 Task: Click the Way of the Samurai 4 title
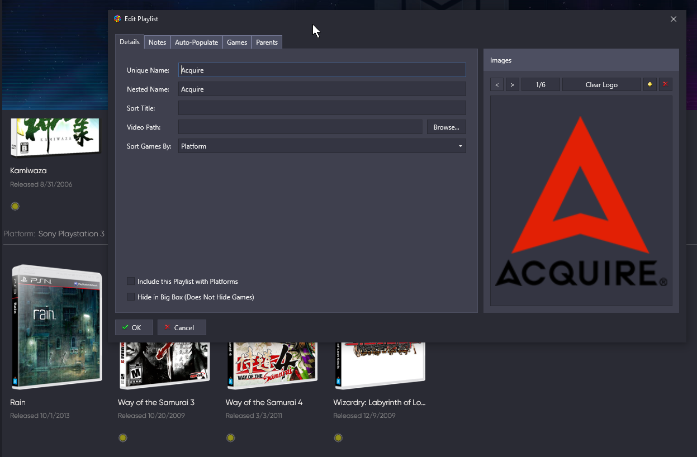pyautogui.click(x=264, y=402)
